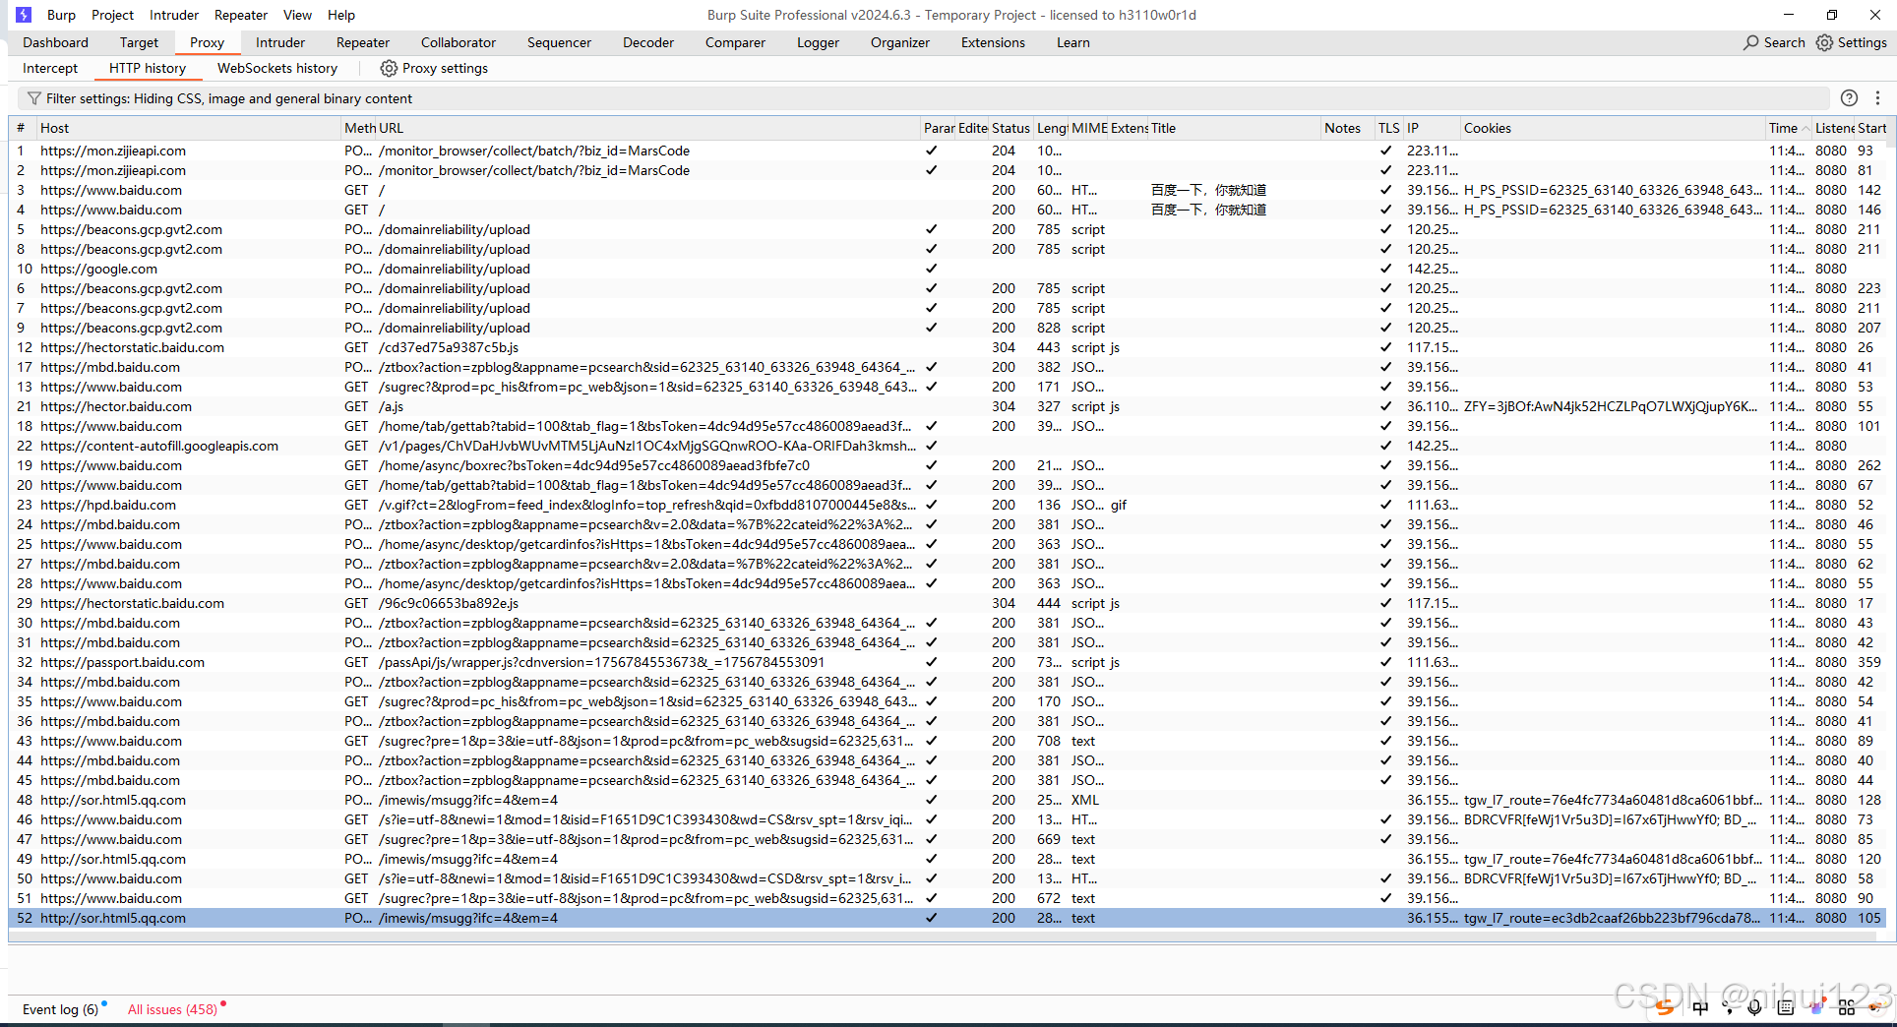The height and width of the screenshot is (1027, 1897).
Task: Sort by the Cookies column header
Action: point(1614,128)
